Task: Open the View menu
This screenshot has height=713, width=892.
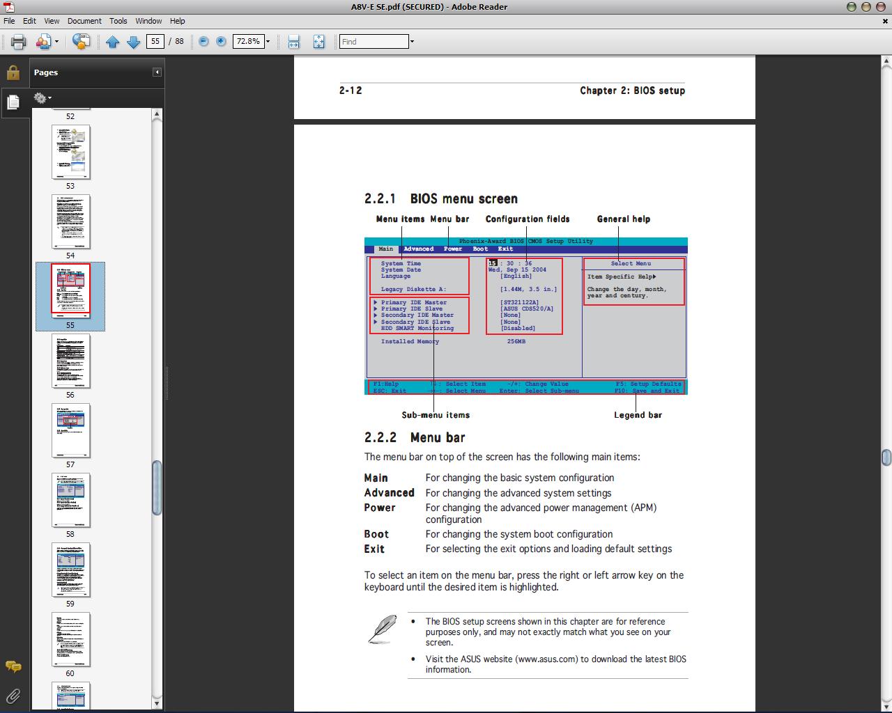Action: (x=52, y=21)
